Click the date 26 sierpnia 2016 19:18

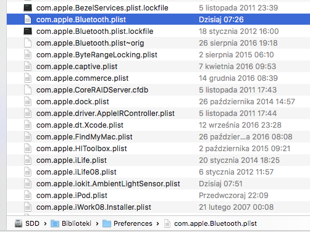click(x=238, y=43)
